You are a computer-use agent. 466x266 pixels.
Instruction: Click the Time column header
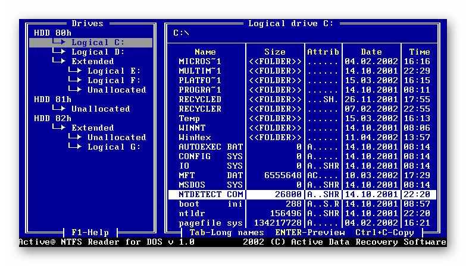coord(420,52)
